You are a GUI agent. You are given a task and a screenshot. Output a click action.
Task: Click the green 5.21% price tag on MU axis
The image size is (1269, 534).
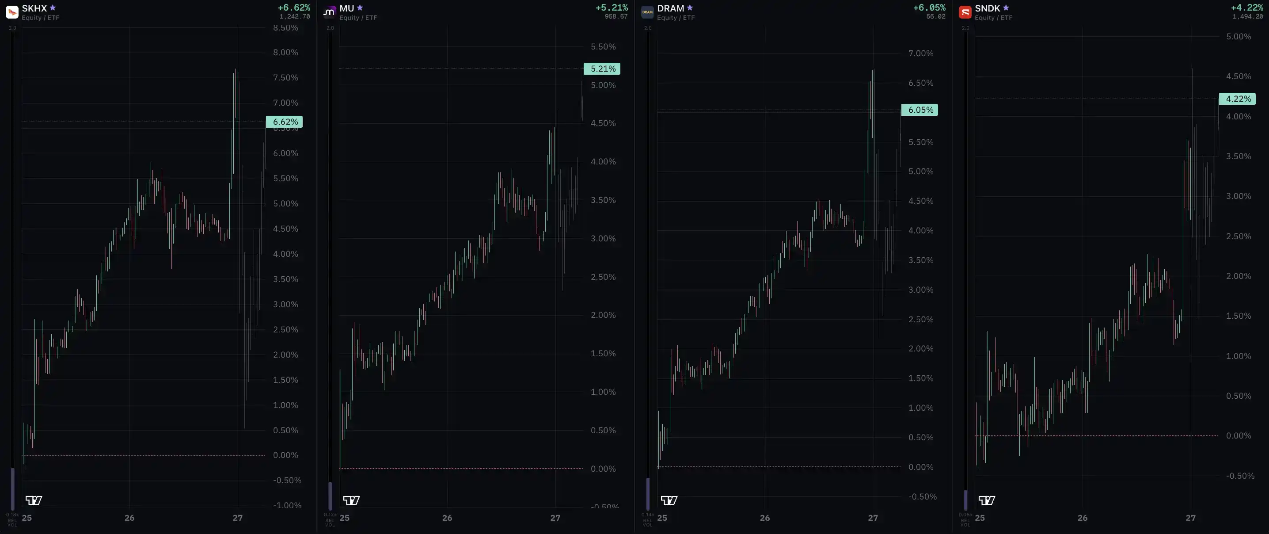tap(602, 69)
